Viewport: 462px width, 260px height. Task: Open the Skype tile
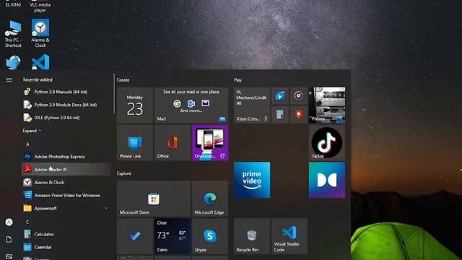tap(210, 236)
